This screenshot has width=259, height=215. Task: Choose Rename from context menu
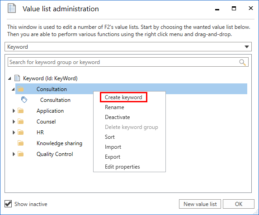click(114, 107)
